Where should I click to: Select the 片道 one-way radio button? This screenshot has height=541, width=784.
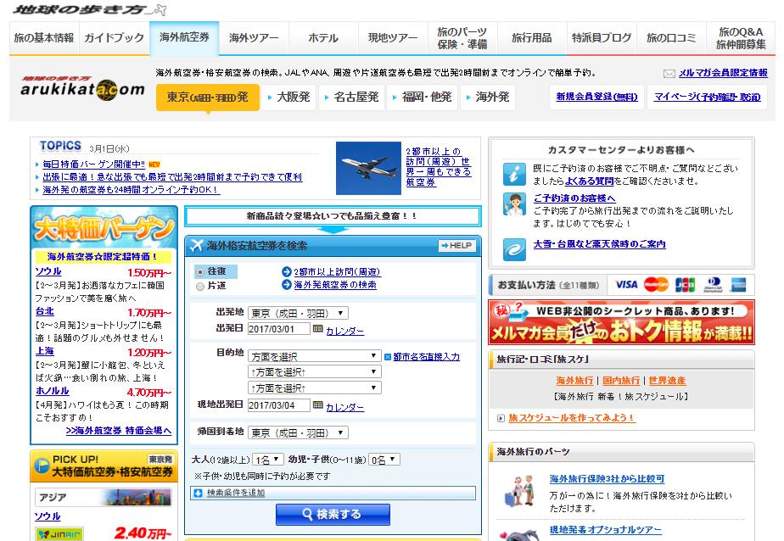(x=200, y=287)
